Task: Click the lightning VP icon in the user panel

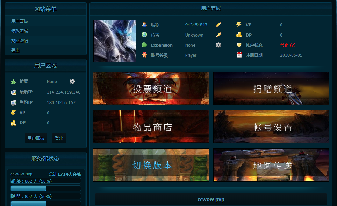Action: [x=239, y=25]
